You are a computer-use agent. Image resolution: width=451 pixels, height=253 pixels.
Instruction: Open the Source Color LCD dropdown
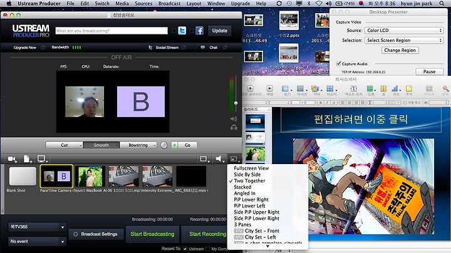click(x=404, y=31)
